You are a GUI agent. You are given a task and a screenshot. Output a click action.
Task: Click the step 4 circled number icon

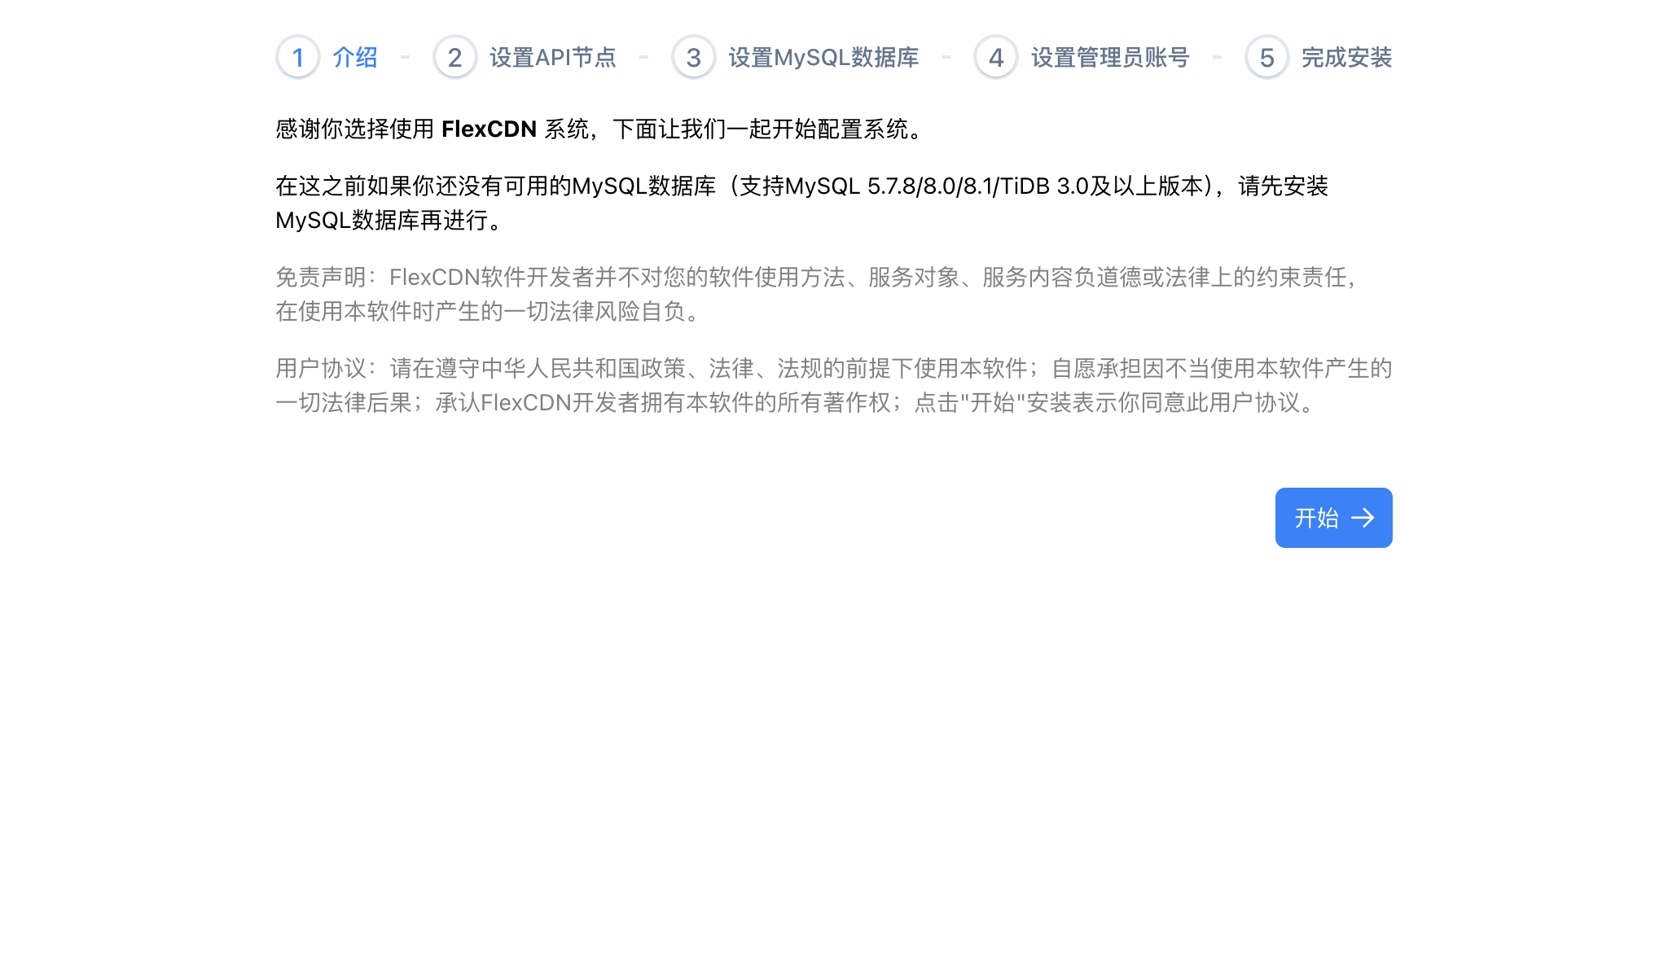[995, 57]
